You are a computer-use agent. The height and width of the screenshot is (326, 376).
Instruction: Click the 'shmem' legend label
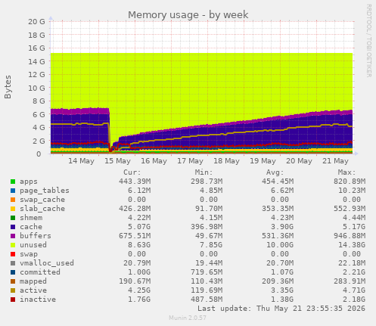[x=31, y=218]
